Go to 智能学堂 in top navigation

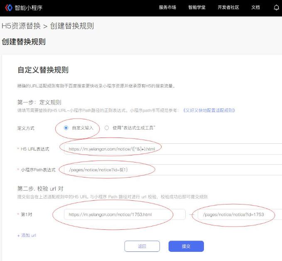197,7
